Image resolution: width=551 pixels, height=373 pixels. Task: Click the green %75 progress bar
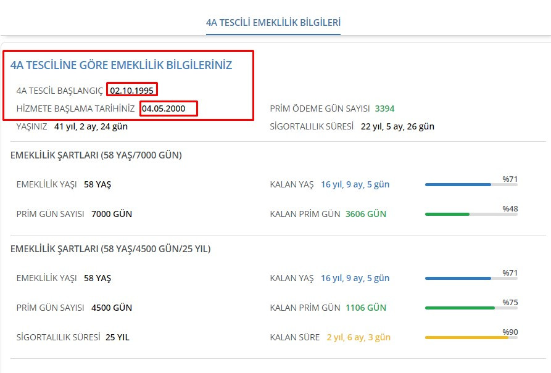460,308
